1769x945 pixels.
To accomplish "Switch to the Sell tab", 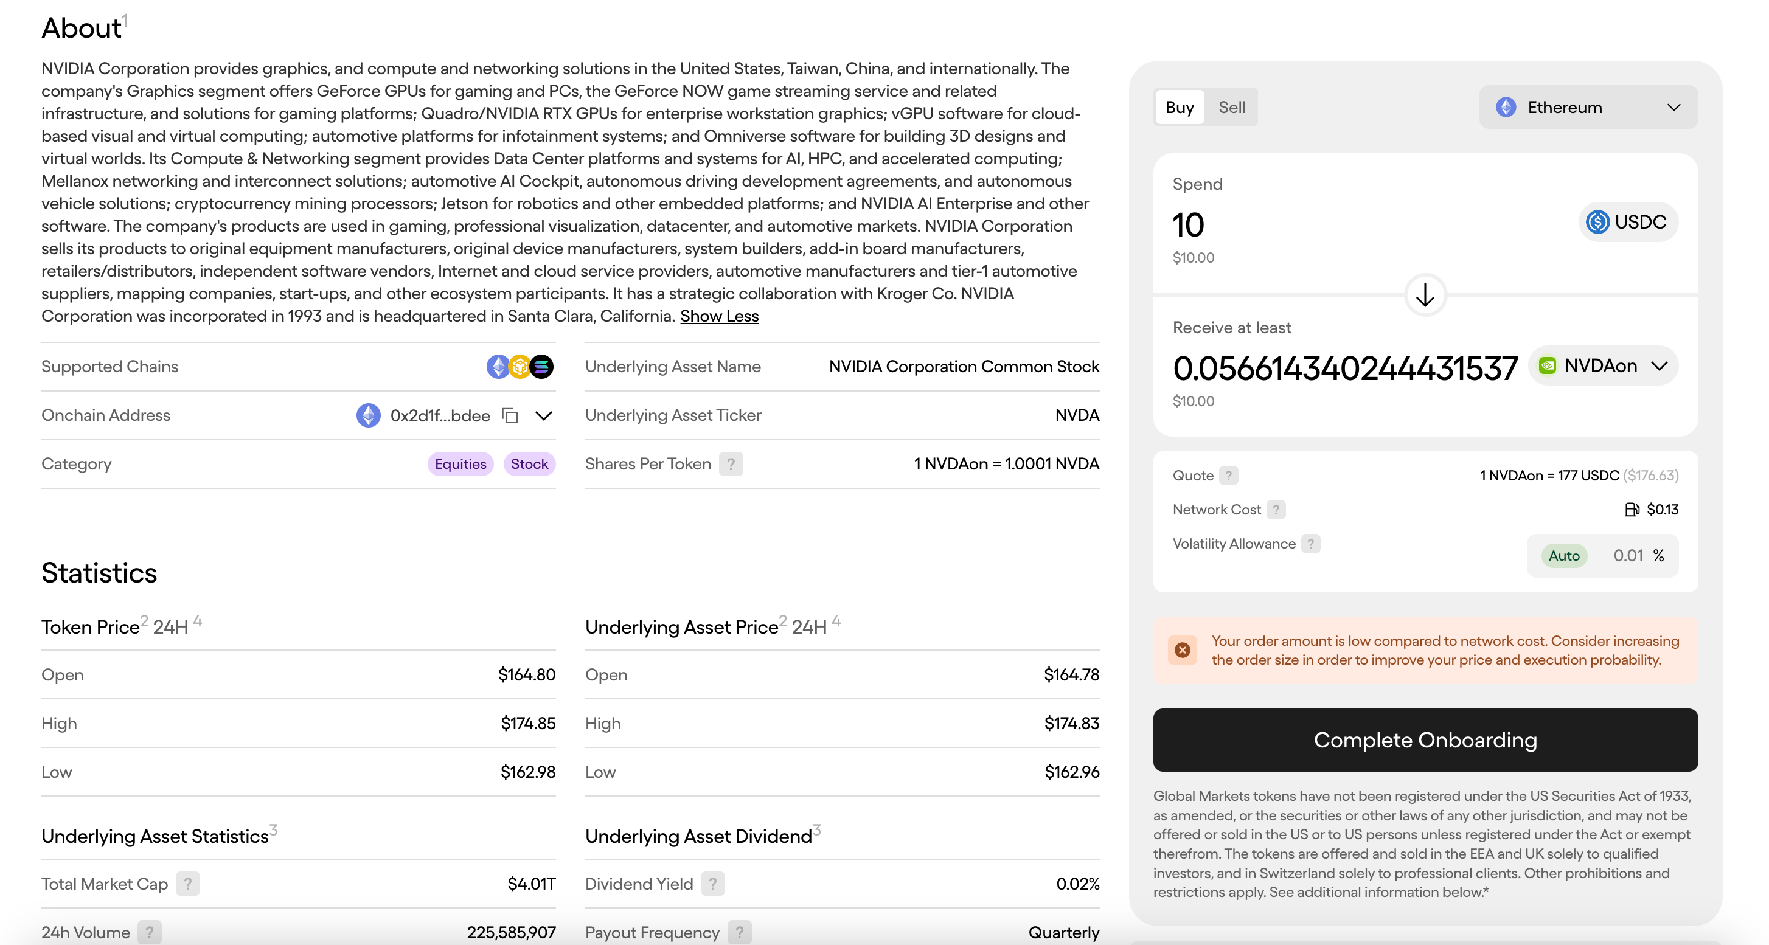I will [1231, 108].
